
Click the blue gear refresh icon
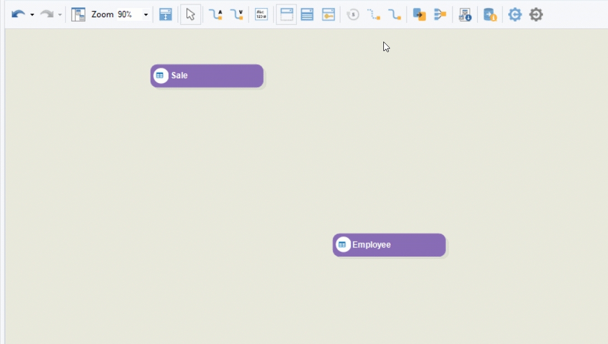515,14
